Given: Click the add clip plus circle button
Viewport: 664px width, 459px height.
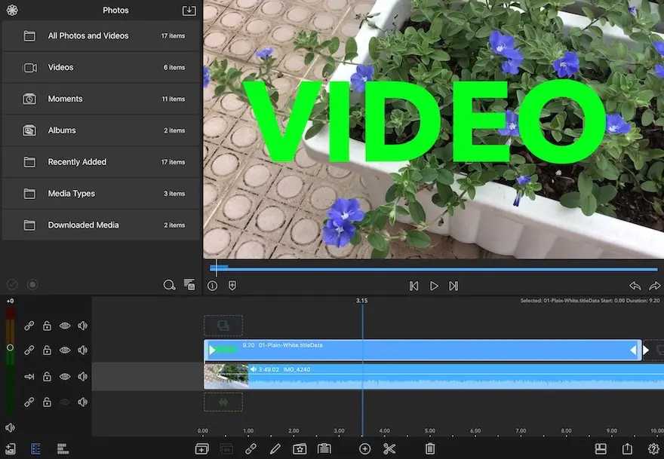Looking at the screenshot, I should [x=365, y=448].
